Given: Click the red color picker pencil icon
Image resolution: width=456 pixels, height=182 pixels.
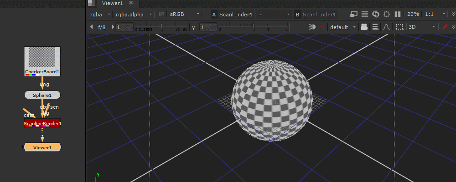Looking at the screenshot, I should coord(445,27).
